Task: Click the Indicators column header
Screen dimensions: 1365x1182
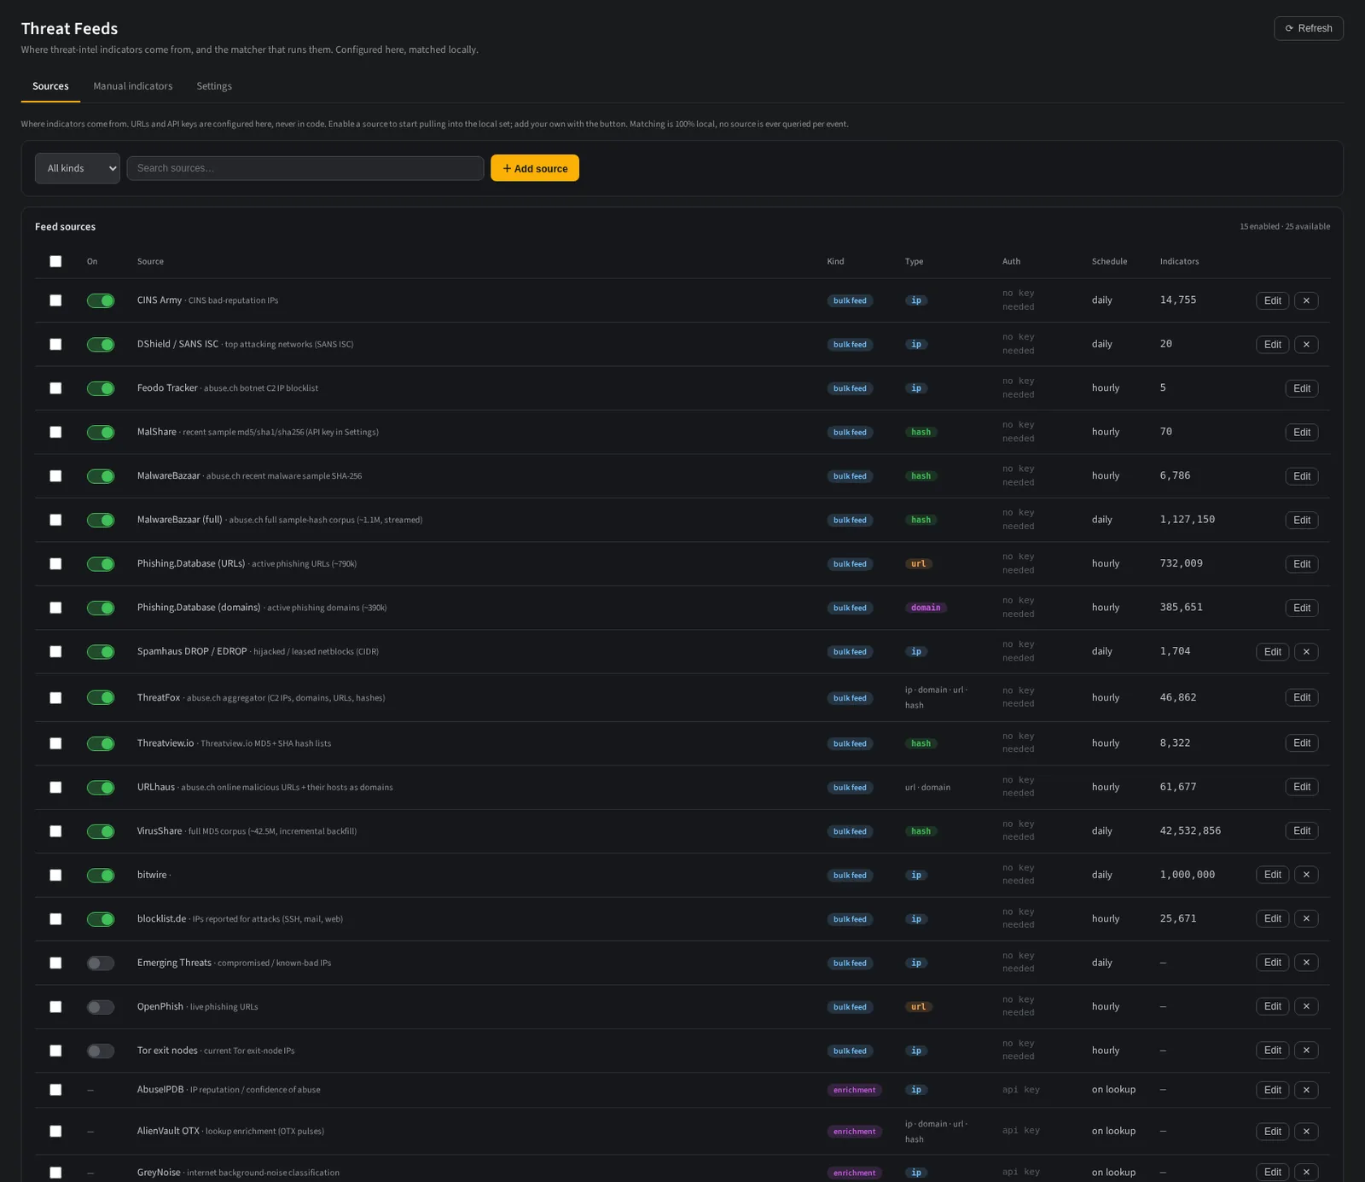Action: pyautogui.click(x=1179, y=261)
